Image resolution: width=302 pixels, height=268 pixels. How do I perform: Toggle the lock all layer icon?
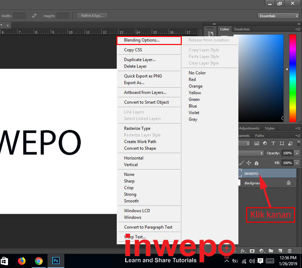click(257, 163)
